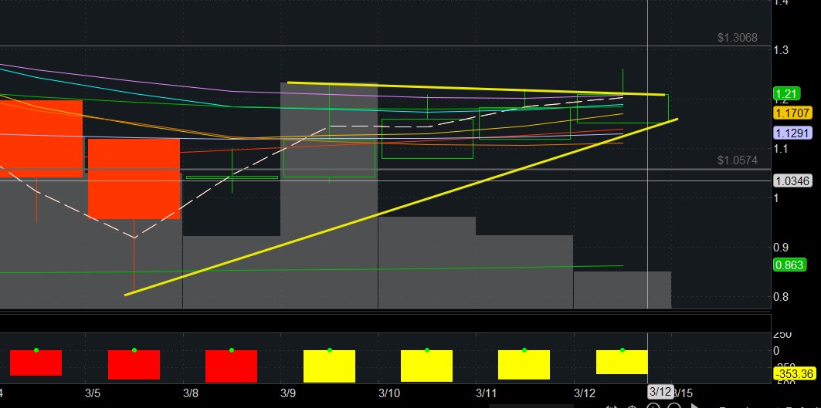This screenshot has width=821, height=408.
Task: Click the green 1.21 last price label
Action: 786,94
